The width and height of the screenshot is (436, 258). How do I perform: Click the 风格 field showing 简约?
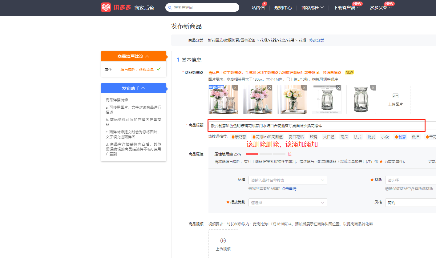[410, 203]
